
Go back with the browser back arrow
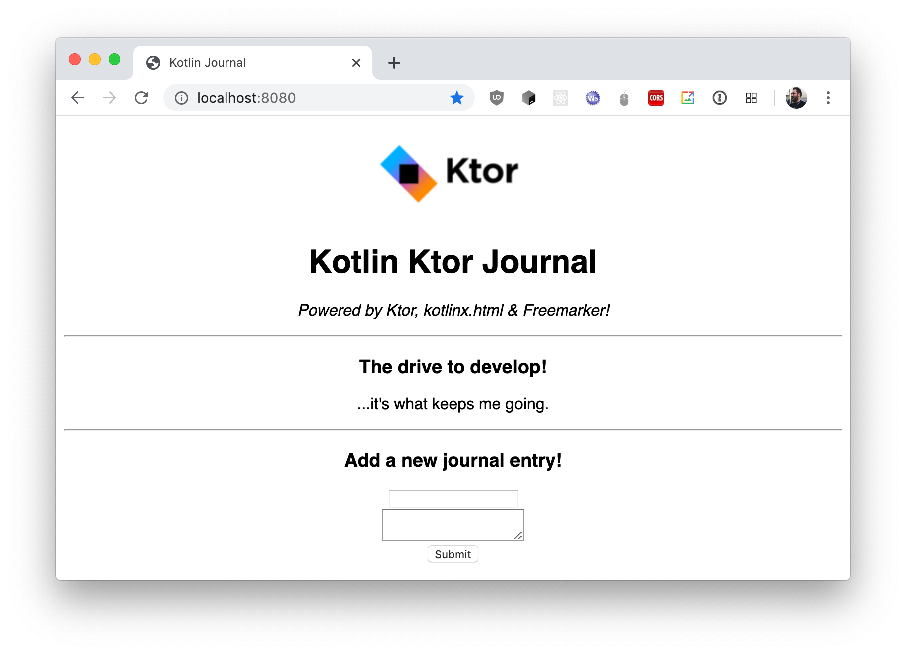[x=78, y=98]
